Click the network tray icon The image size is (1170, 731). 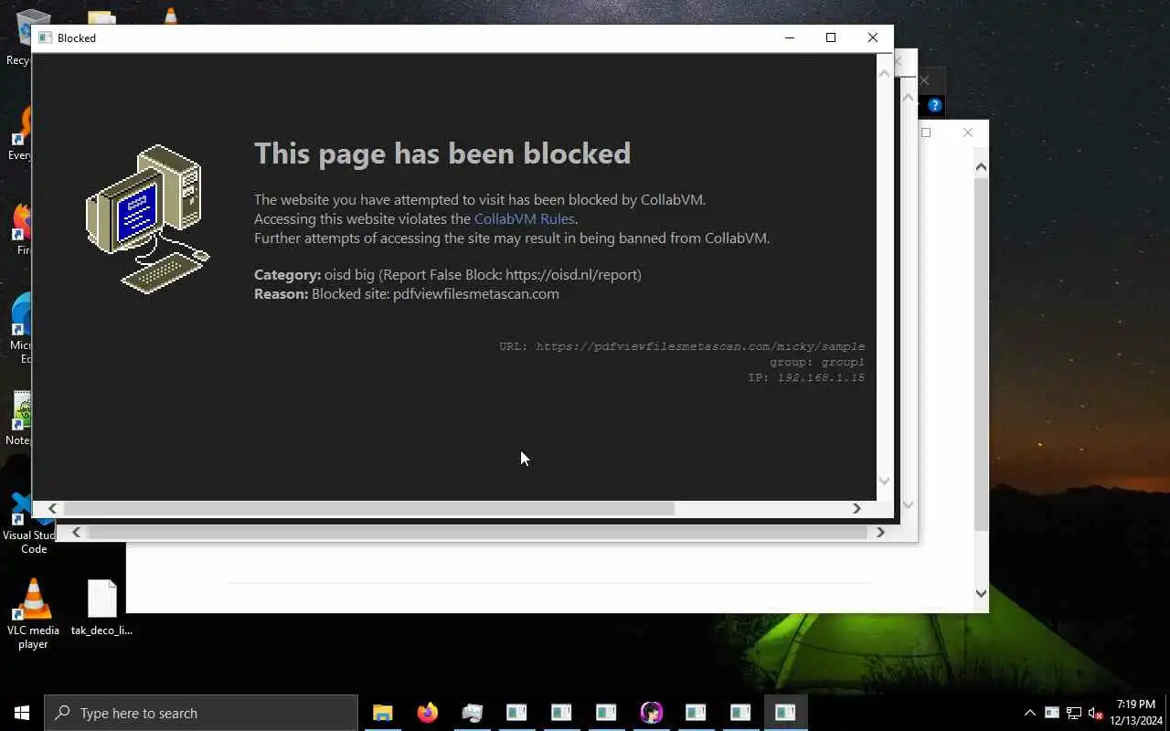point(1074,713)
